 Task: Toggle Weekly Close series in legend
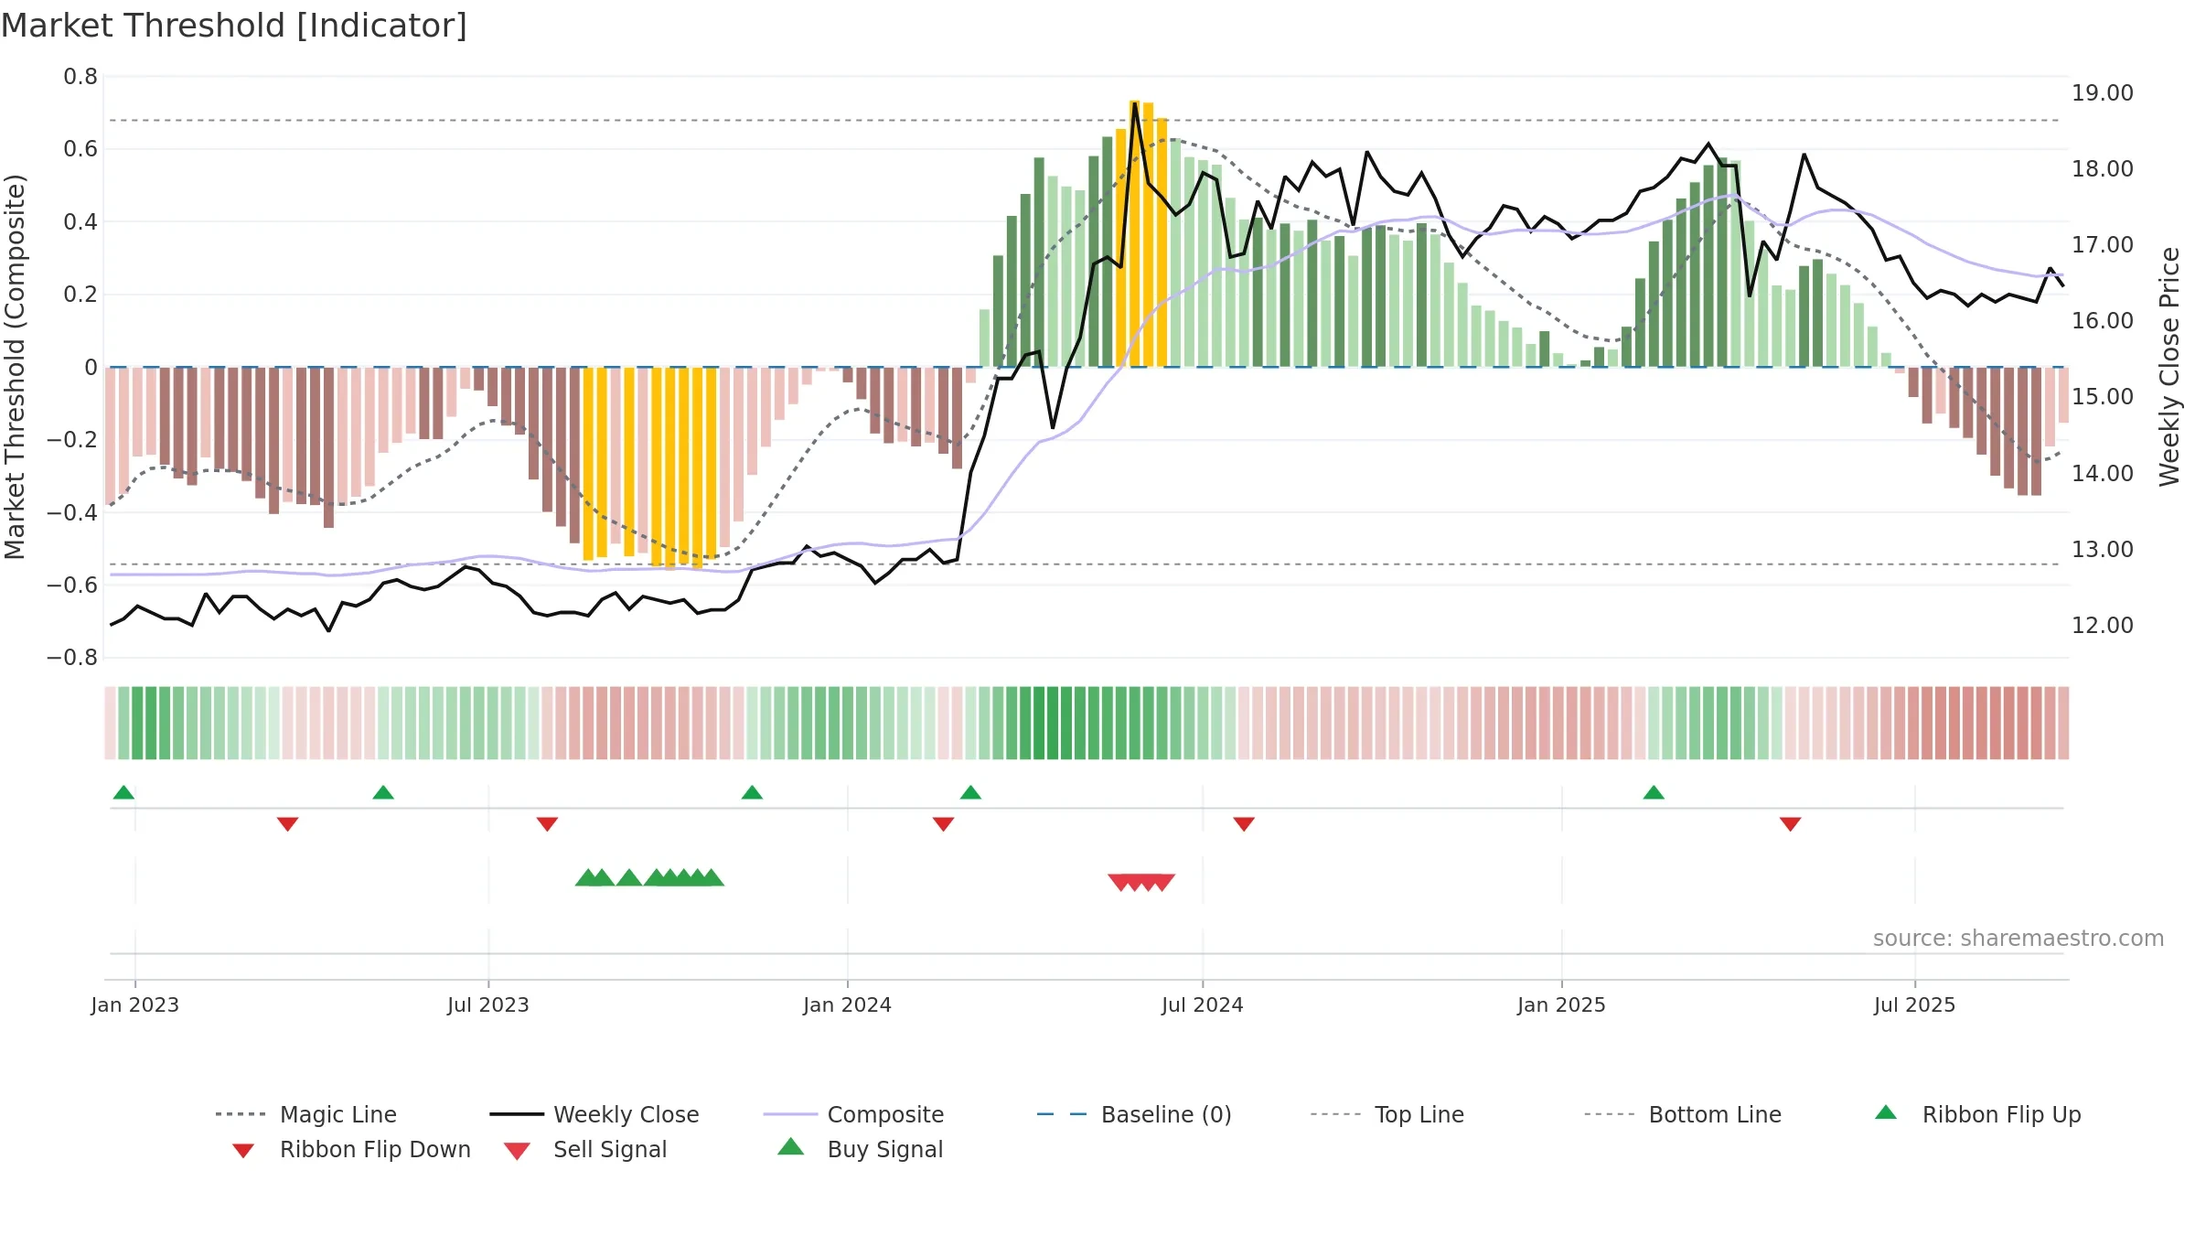pyautogui.click(x=594, y=1114)
